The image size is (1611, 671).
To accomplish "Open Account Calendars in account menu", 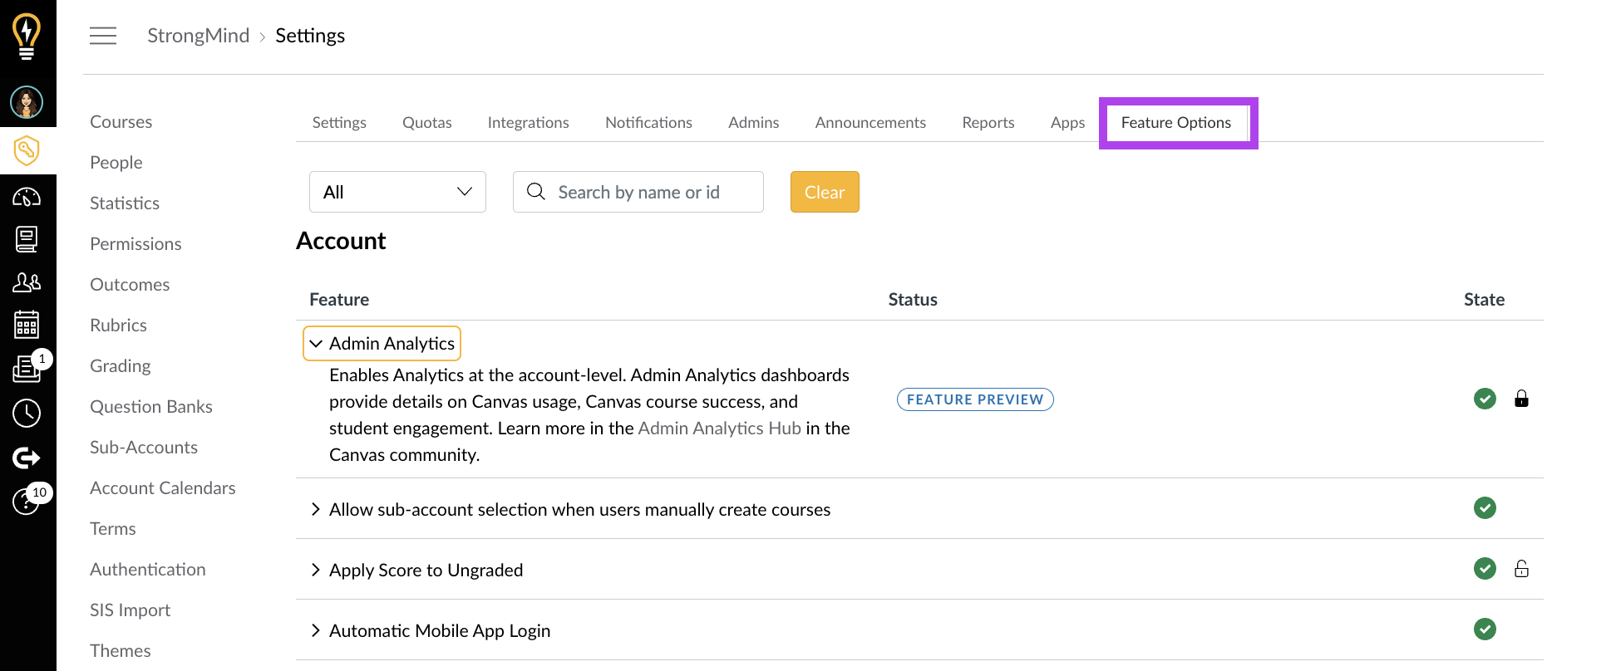I will pos(163,487).
